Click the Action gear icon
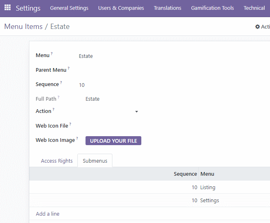Viewport: 270px width, 223px height. 257,27
